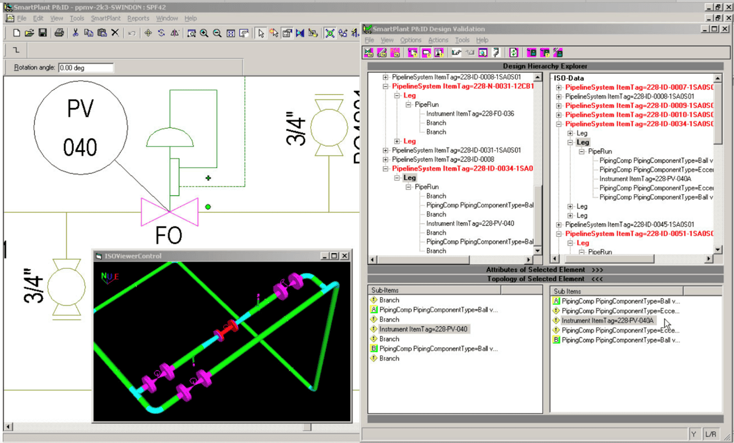
Task: Select the Zoom Out tool
Action: 216,33
